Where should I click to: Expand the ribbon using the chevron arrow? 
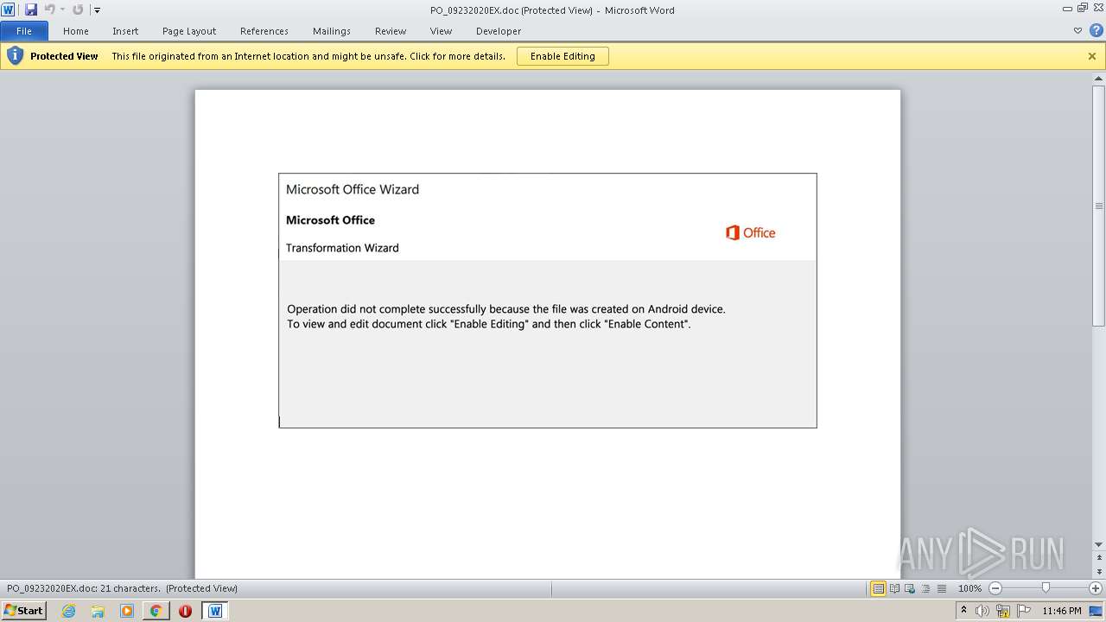(1077, 30)
